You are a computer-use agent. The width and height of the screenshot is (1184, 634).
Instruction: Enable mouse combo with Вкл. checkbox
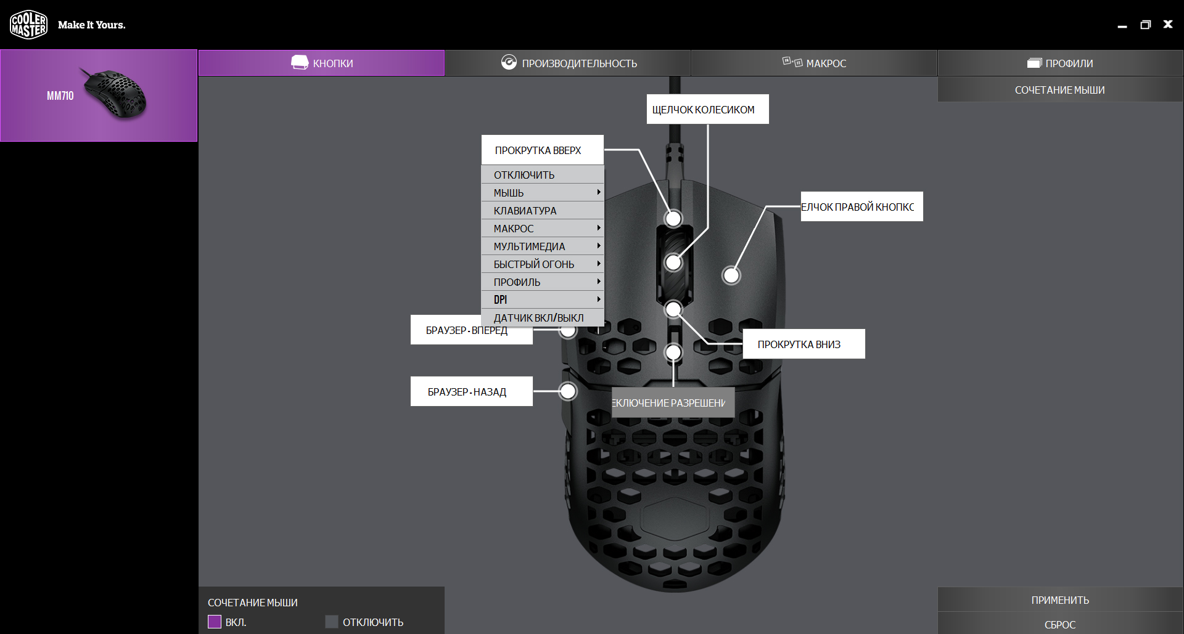click(x=215, y=622)
